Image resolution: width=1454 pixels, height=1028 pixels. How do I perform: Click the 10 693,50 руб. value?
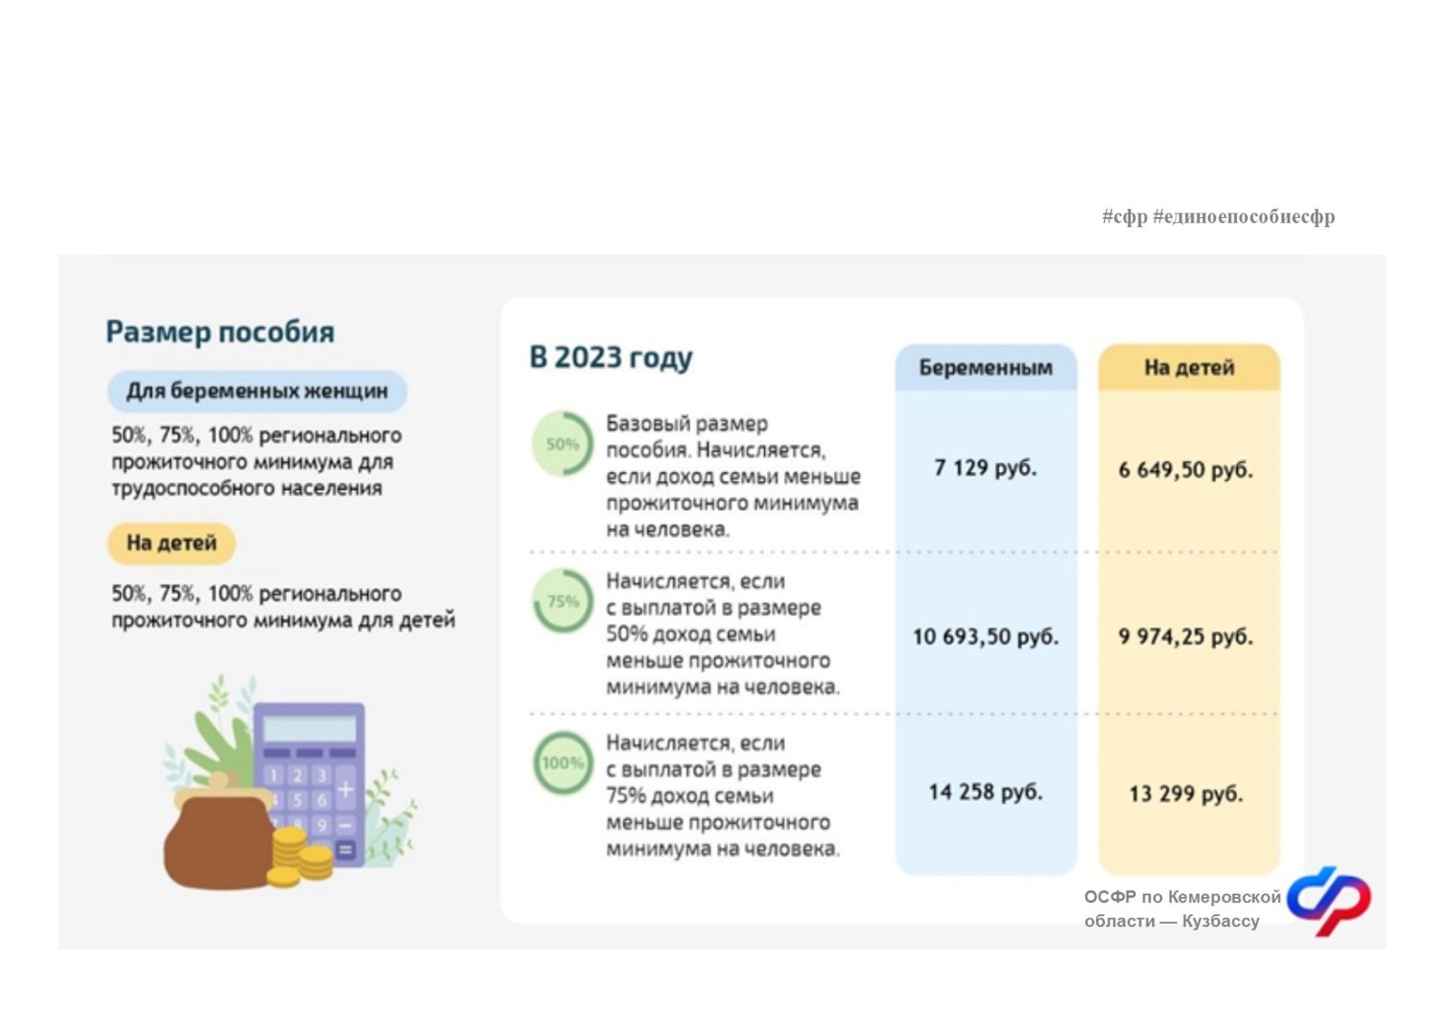[986, 636]
